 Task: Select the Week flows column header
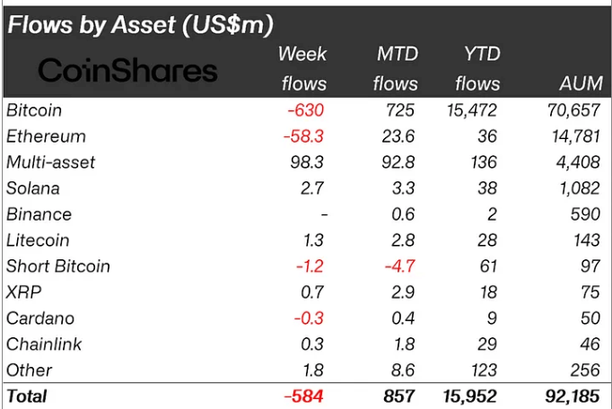[x=303, y=68]
